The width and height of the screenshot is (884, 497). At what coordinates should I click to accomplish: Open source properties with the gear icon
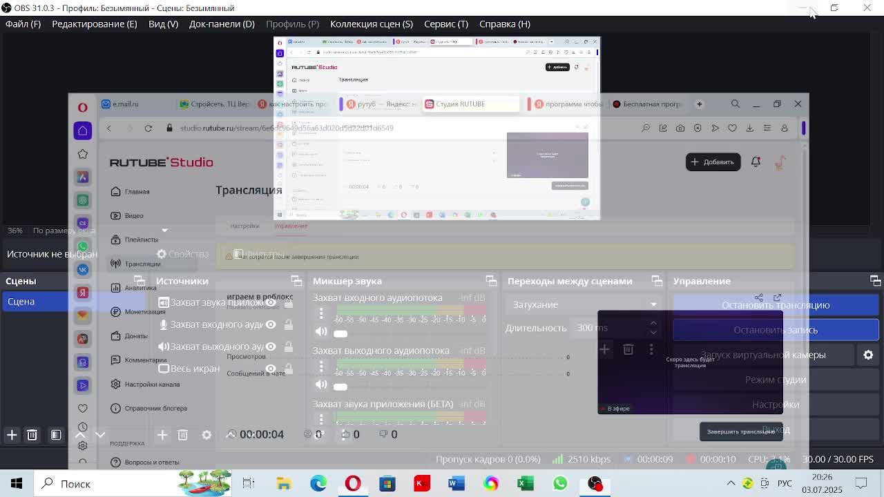click(x=206, y=435)
